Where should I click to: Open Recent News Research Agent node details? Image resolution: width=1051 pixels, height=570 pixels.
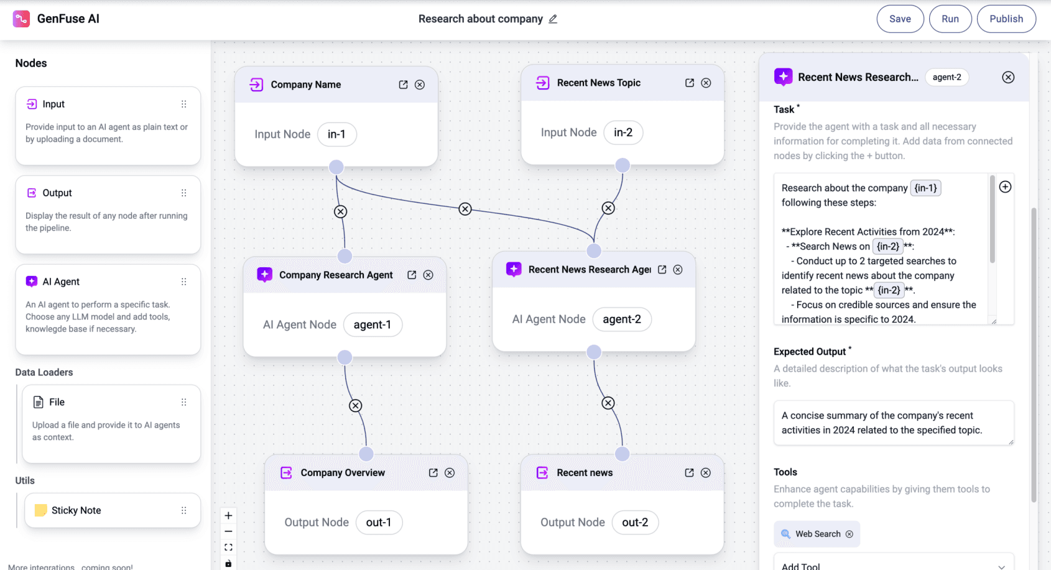(662, 269)
